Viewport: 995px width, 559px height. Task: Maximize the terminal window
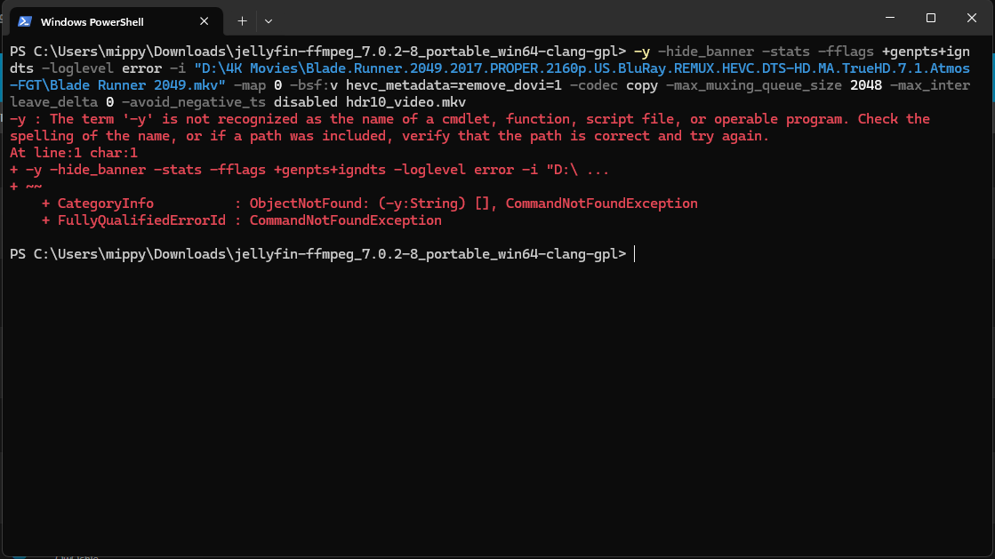tap(931, 18)
